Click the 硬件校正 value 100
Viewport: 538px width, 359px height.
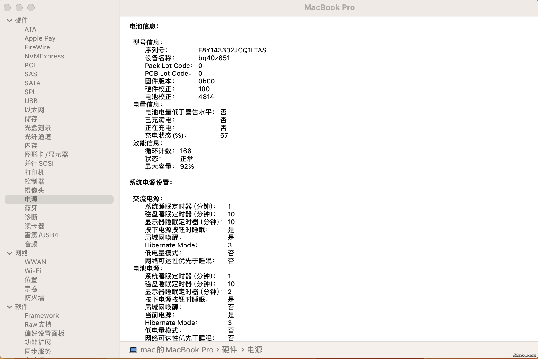[x=204, y=89]
